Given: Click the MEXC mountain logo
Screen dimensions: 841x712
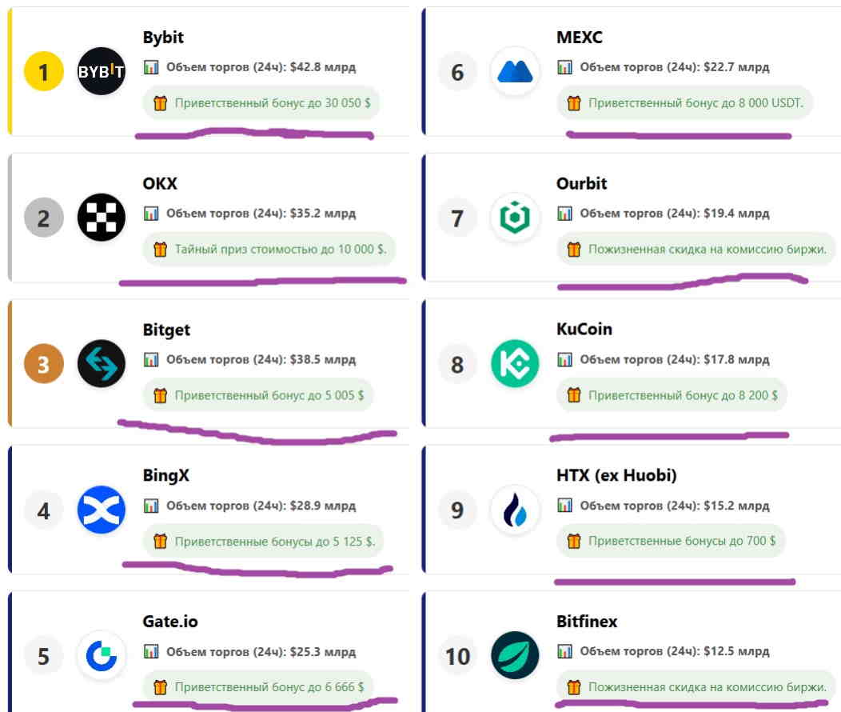Looking at the screenshot, I should [515, 72].
